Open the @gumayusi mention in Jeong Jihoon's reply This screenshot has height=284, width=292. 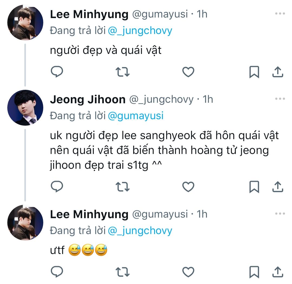136,115
